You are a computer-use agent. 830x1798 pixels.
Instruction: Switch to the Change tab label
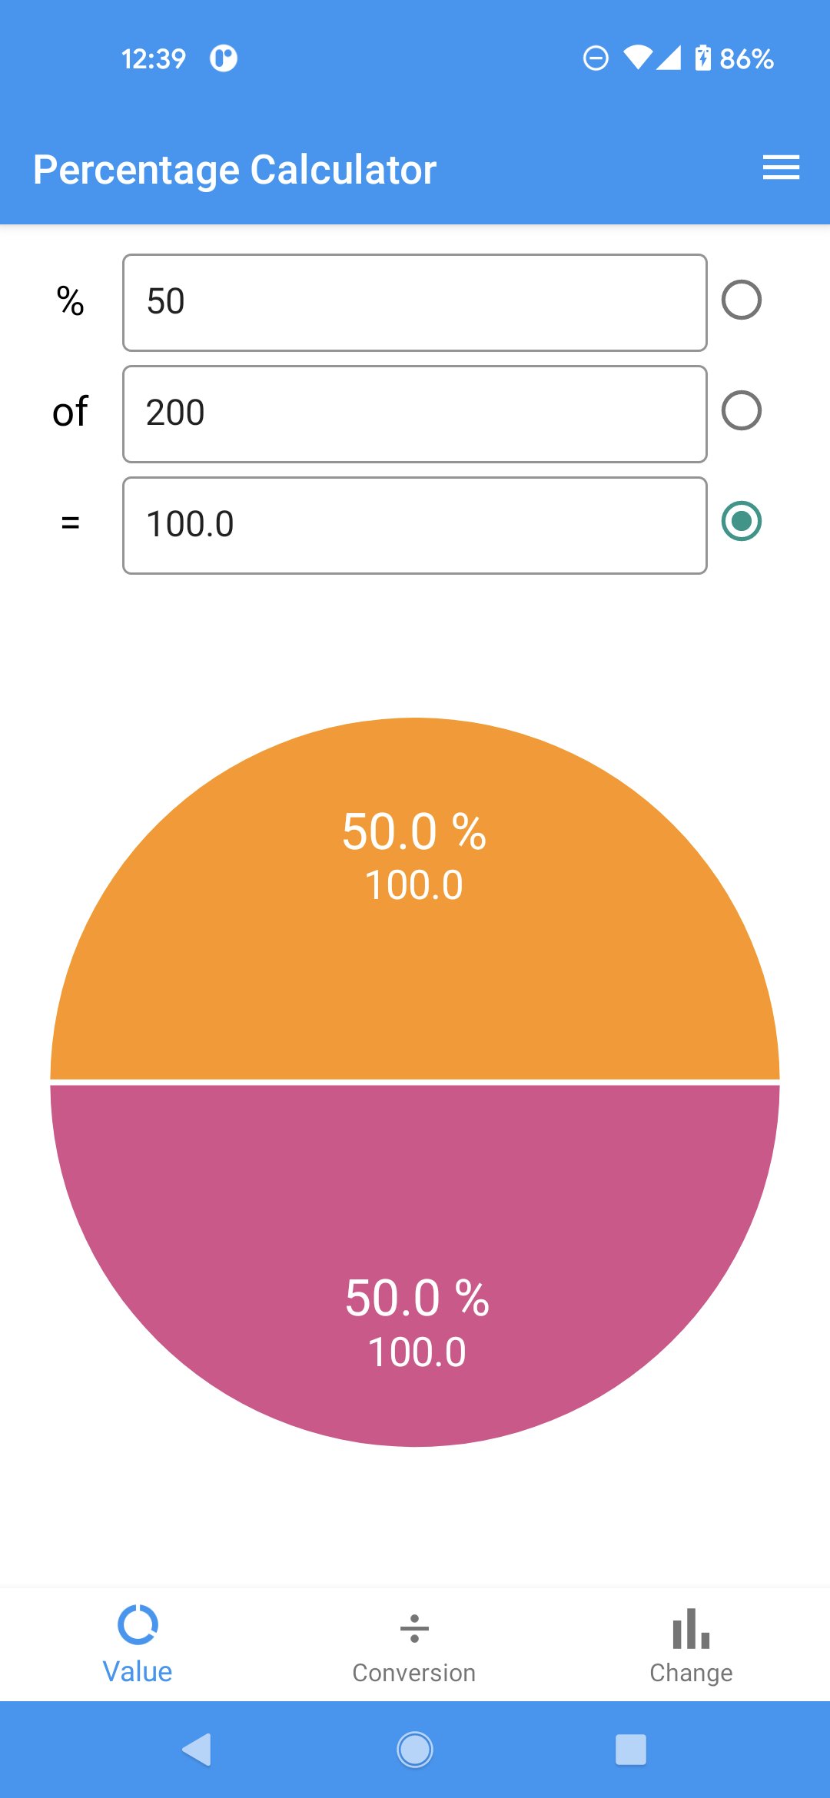(691, 1673)
